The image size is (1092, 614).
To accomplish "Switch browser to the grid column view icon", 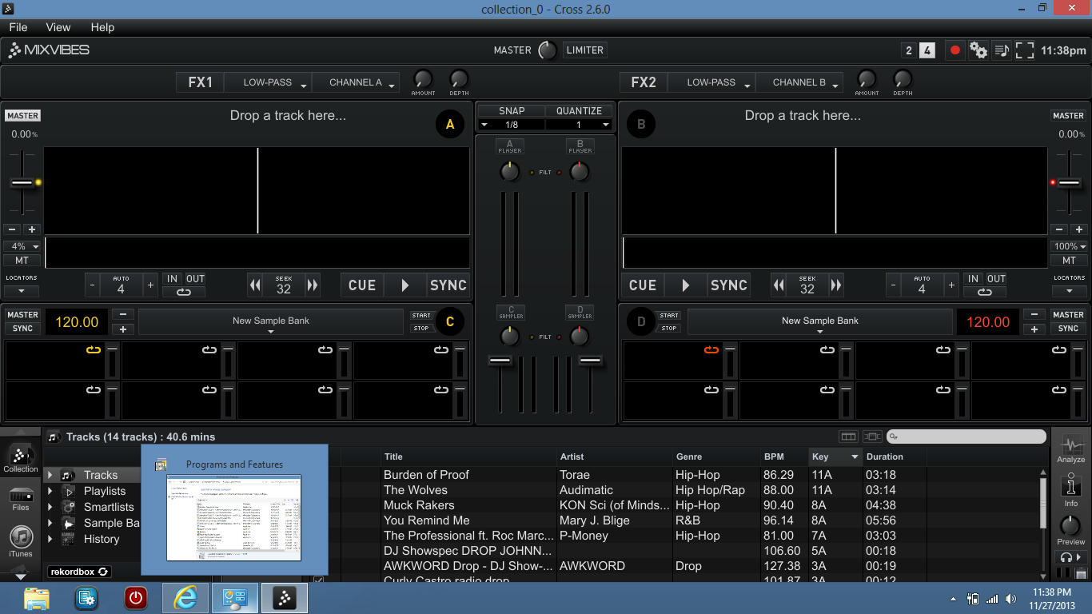I will (848, 437).
